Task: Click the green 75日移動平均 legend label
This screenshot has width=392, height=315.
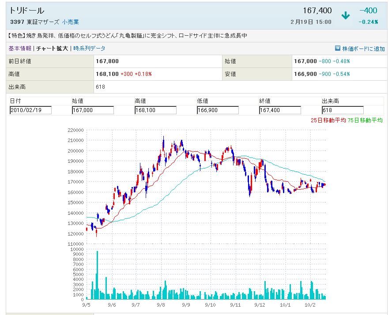Action: [x=365, y=120]
